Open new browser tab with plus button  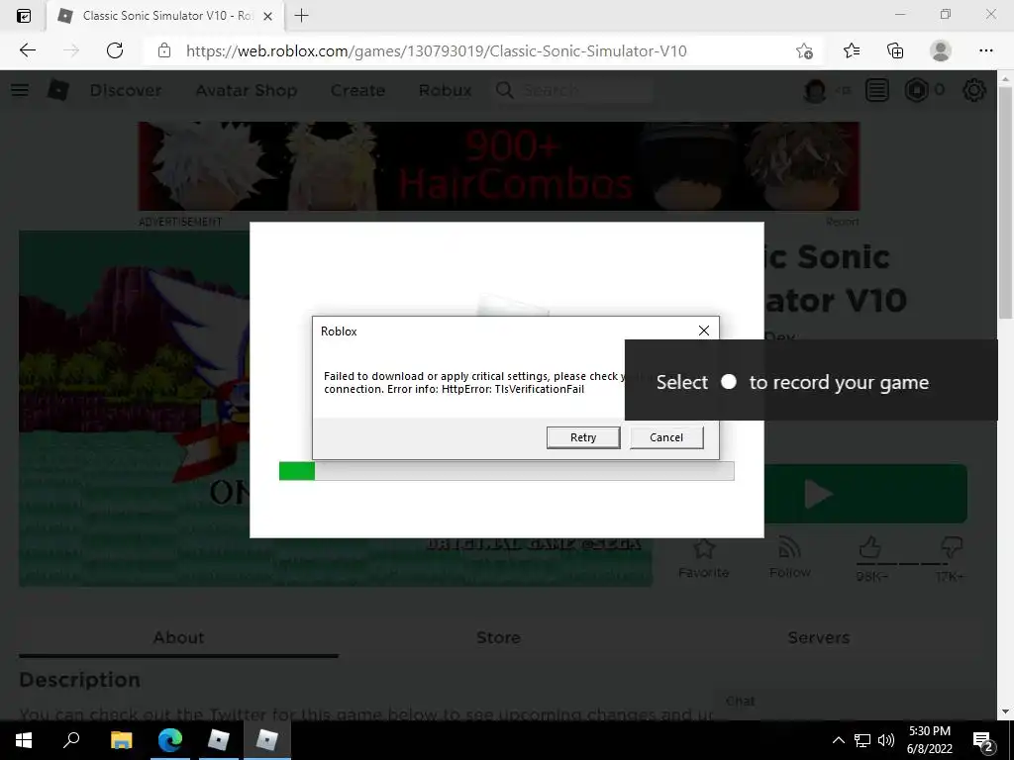pyautogui.click(x=301, y=16)
